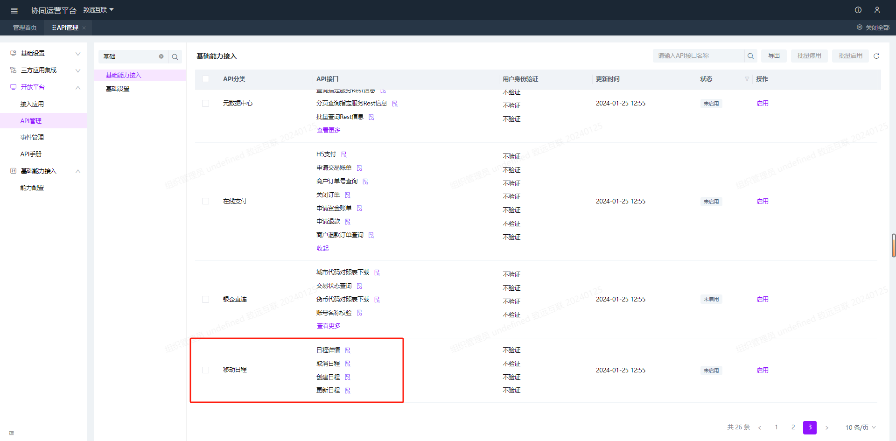Screen dimensions: 896x441
Task: Check the 移动日程 row checkbox
Action: [205, 370]
